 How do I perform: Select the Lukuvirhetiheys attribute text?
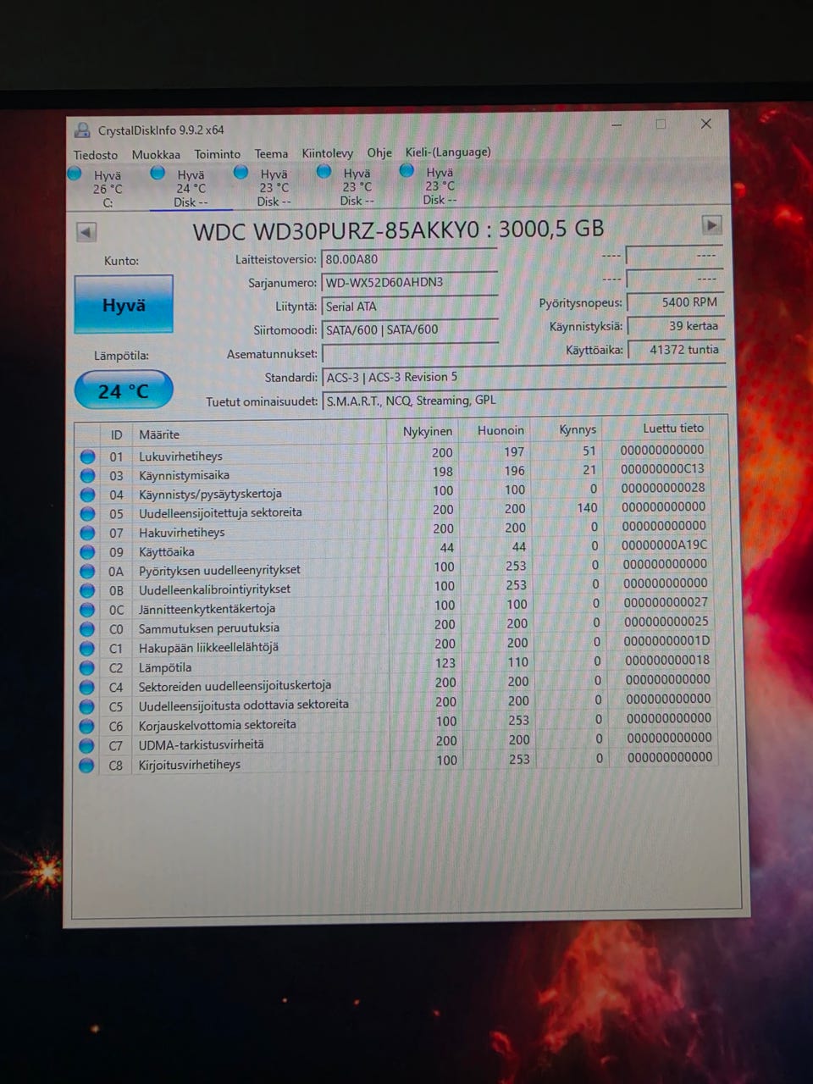tap(180, 456)
